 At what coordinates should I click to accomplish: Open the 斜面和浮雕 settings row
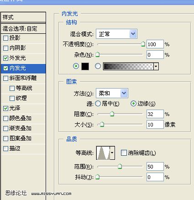tap(23, 78)
